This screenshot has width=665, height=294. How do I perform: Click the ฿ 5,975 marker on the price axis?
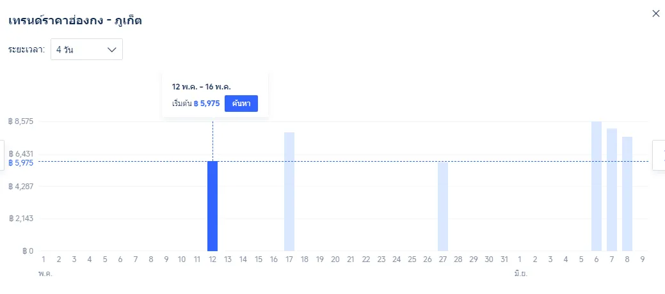(20, 163)
